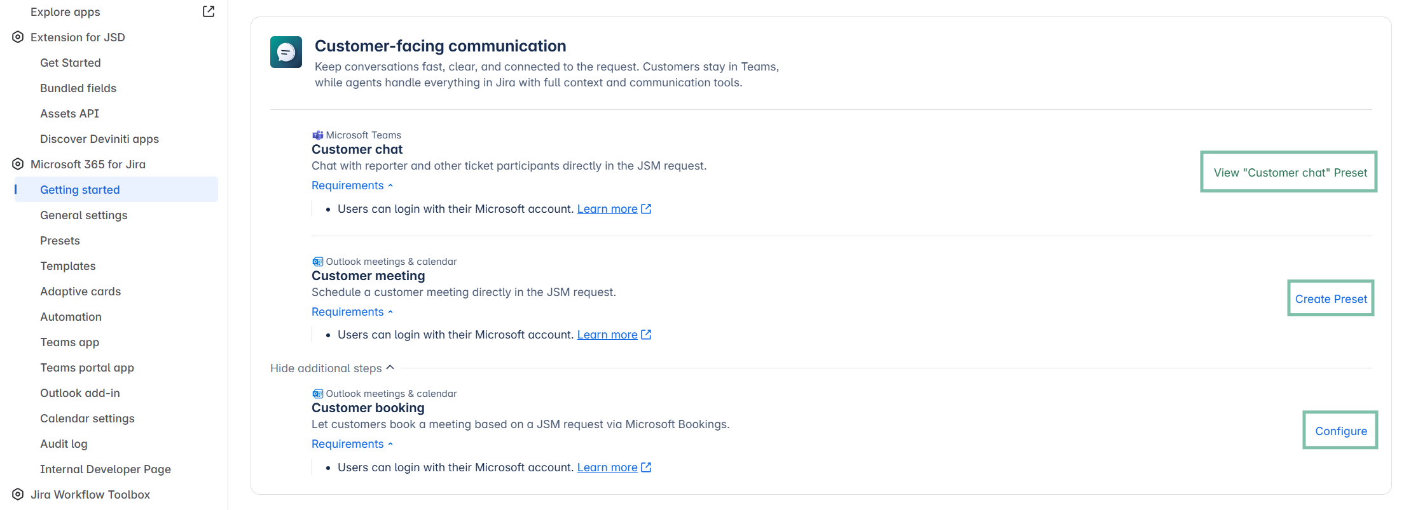The height and width of the screenshot is (510, 1411).
Task: Click the Jira Workflow Toolbox hexagon icon
Action: (18, 494)
